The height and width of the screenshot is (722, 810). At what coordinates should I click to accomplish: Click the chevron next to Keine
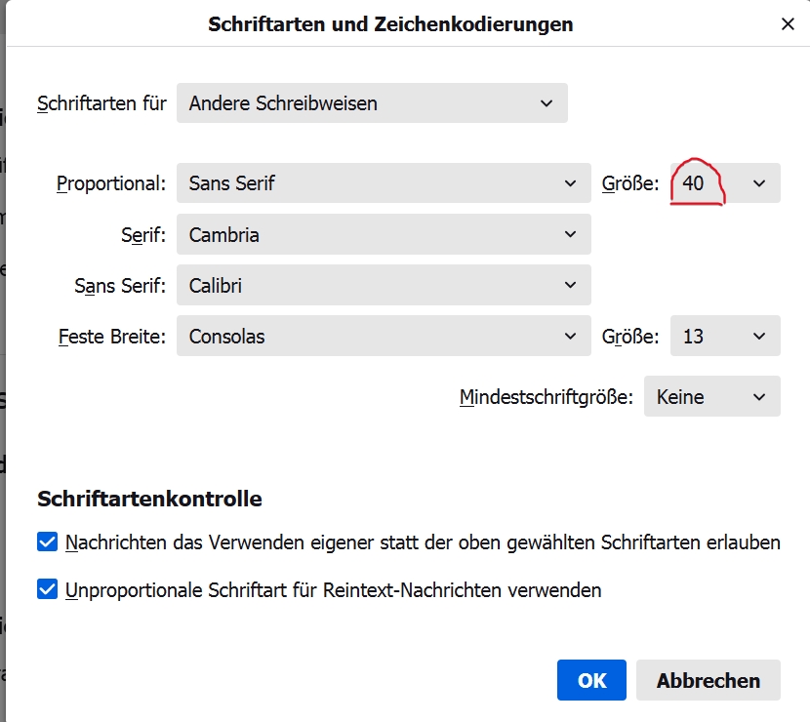(x=759, y=397)
